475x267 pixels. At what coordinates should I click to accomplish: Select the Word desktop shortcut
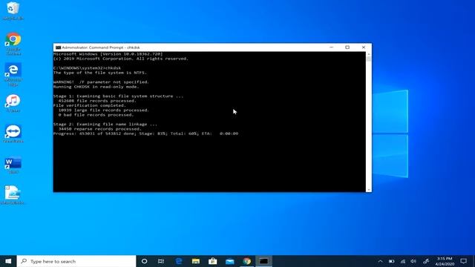tap(13, 165)
